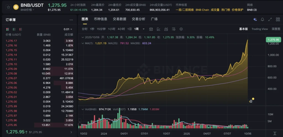Set interval to 分时
Viewport: 283px width, 137px height.
tap(85, 29)
